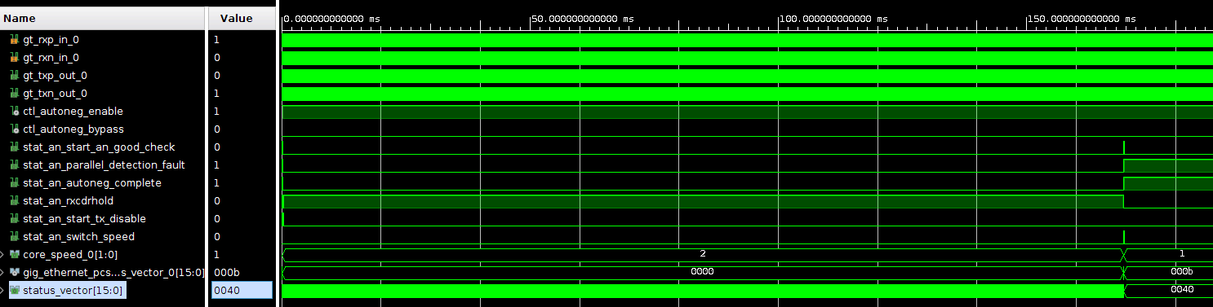Expand the status_vector[15:0] bus
This screenshot has width=1213, height=307.
[x=3, y=290]
